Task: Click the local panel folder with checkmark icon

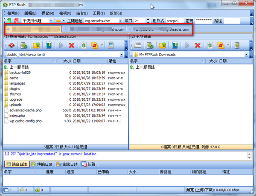Action: point(221,45)
